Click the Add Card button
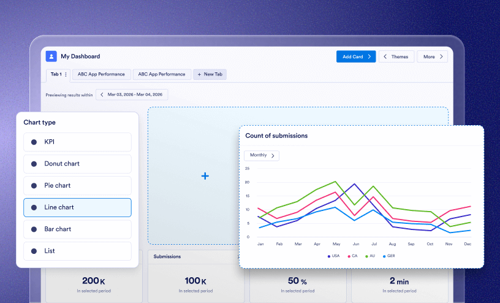Viewport: 500px width, 303px height. (356, 56)
